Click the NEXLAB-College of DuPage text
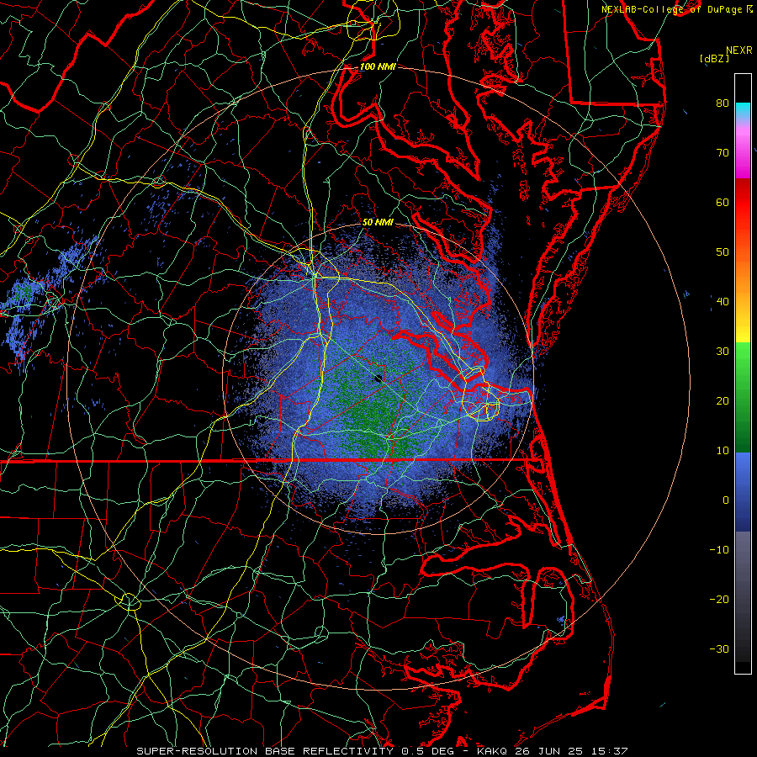The image size is (757, 757). (671, 9)
